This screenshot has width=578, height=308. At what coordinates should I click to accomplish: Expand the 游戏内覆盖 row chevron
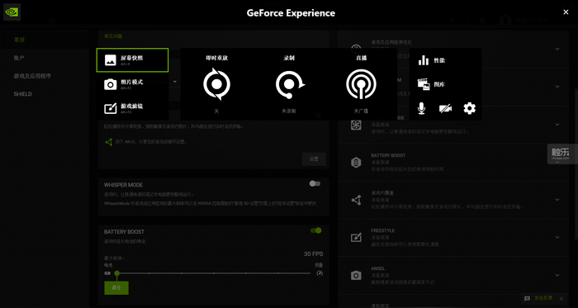pyautogui.click(x=557, y=200)
